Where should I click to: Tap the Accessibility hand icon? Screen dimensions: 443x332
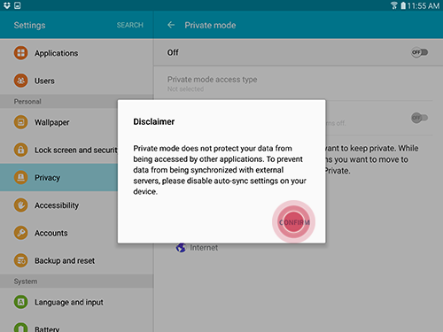coord(20,205)
